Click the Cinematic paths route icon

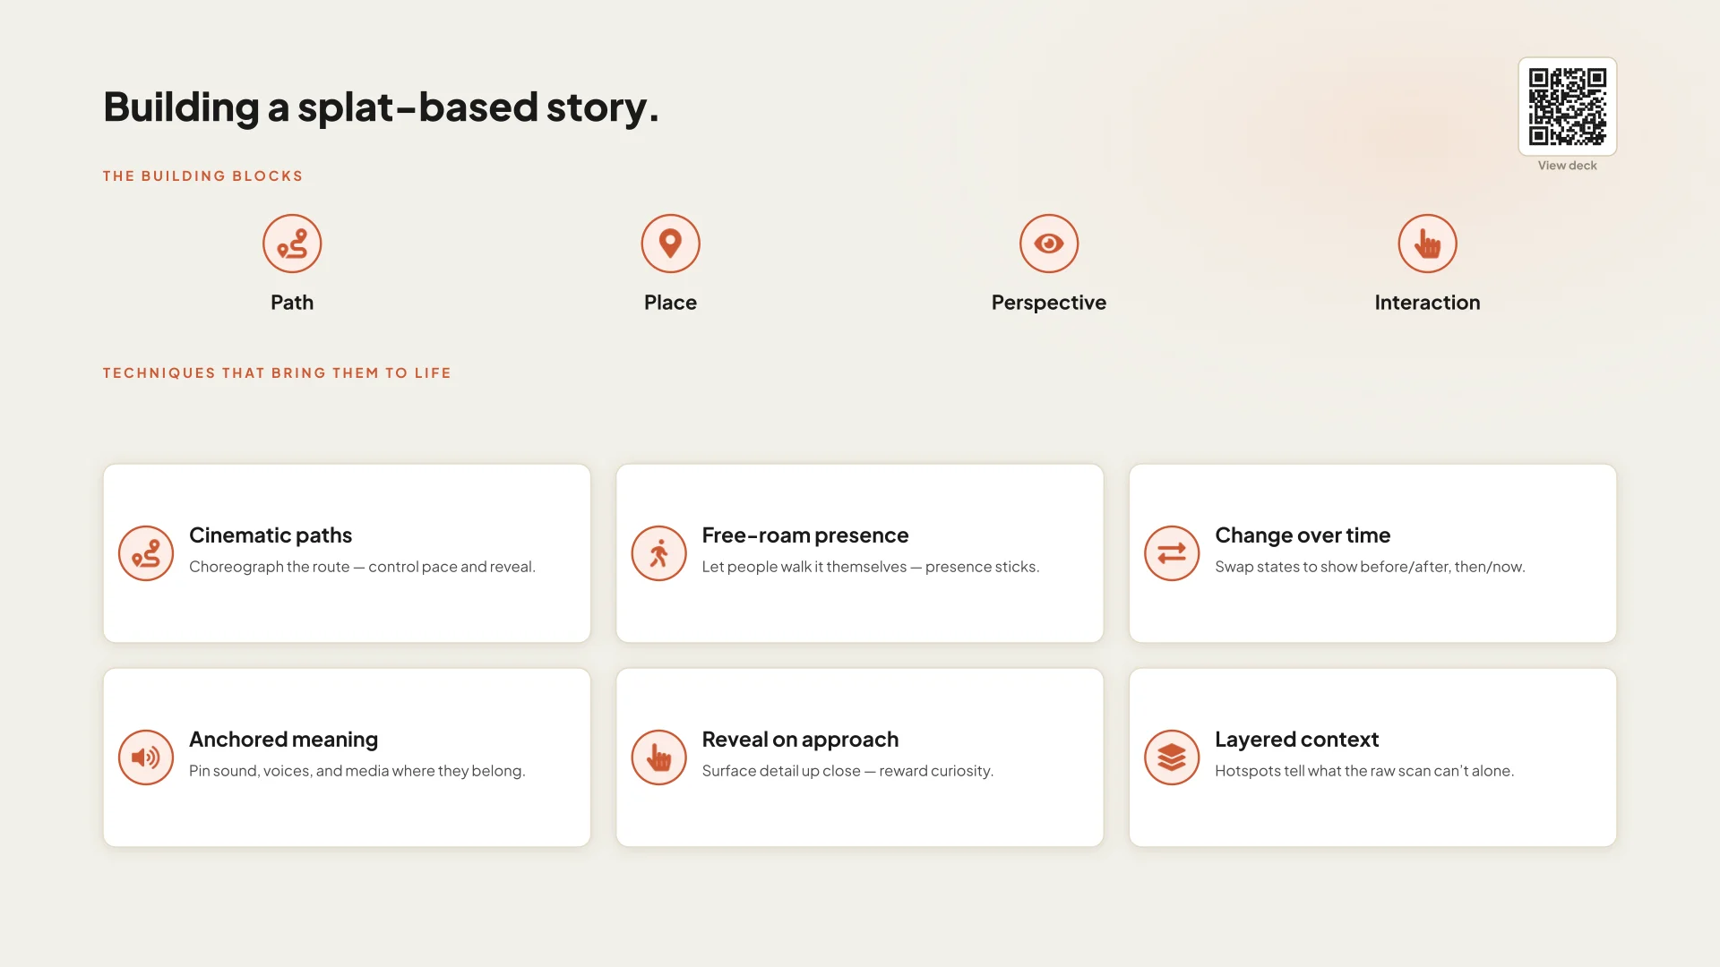tap(146, 553)
